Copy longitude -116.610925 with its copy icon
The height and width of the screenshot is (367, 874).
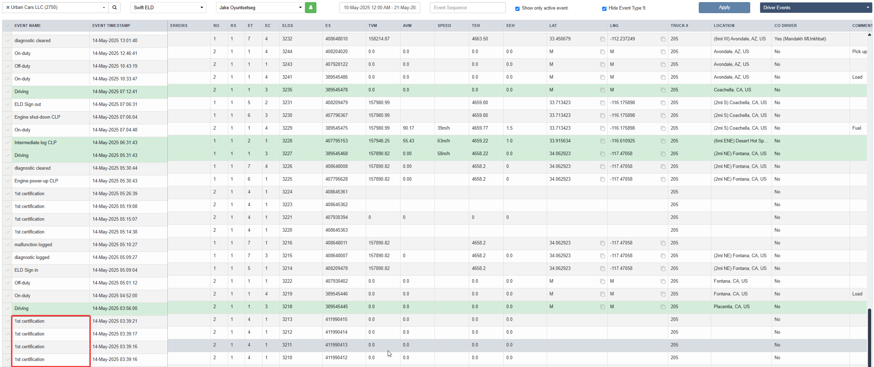tap(663, 141)
